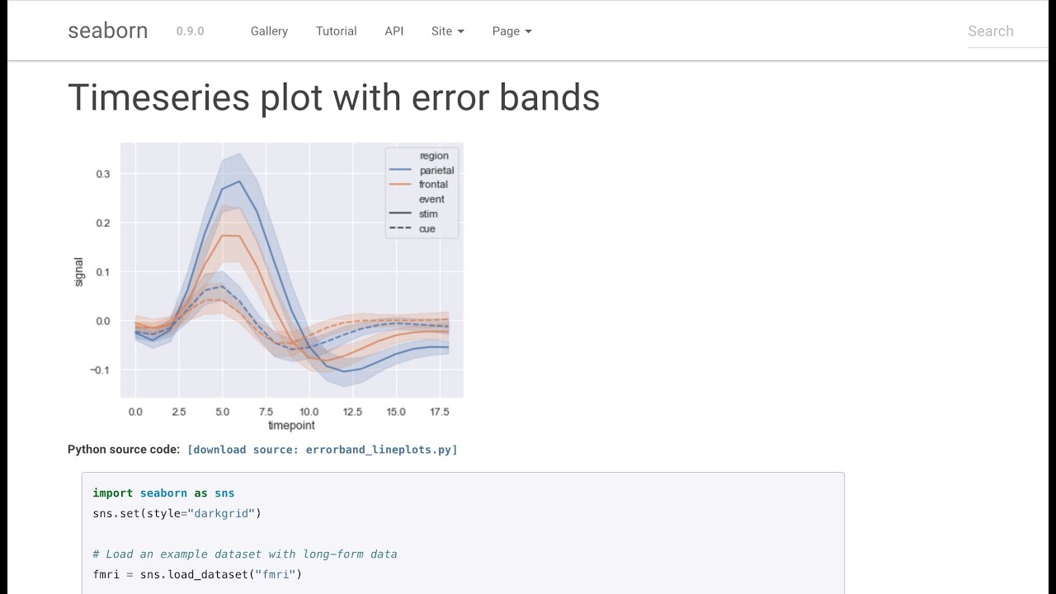
Task: Focus the Search input field
Action: (x=1006, y=31)
